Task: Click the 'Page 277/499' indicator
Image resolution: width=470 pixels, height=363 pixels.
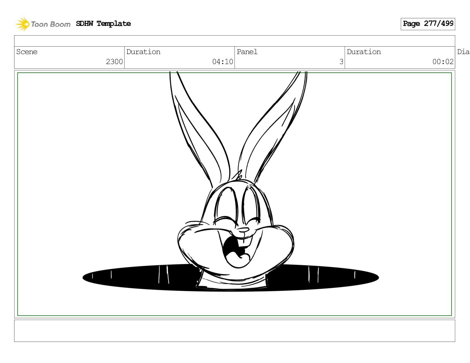Action: click(x=428, y=24)
